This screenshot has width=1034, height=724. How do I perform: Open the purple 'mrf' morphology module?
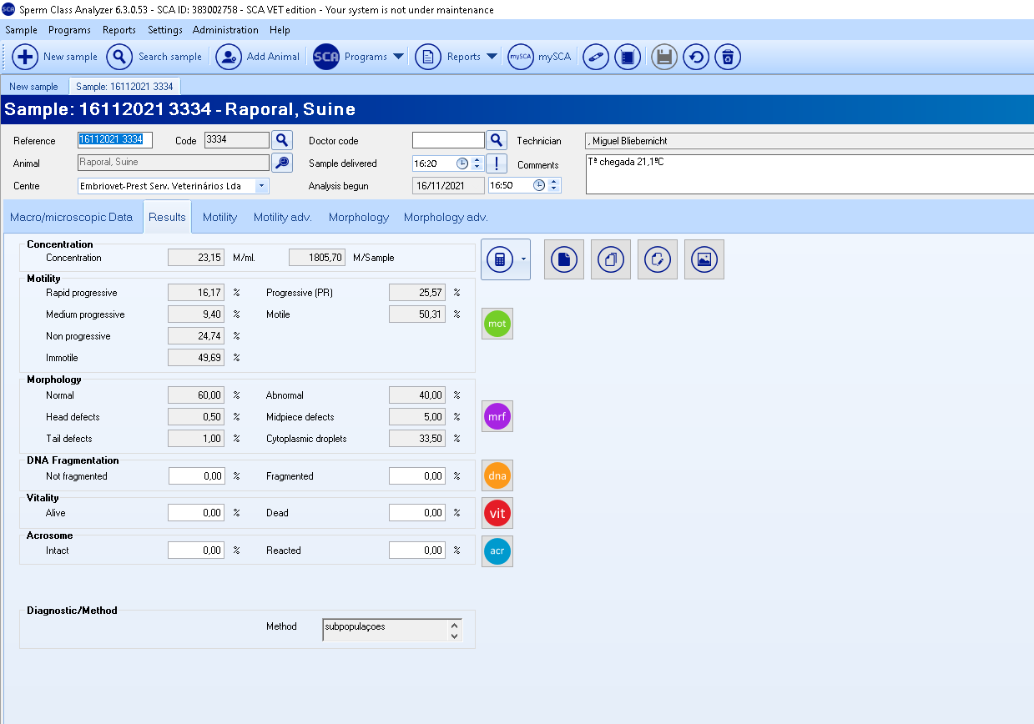coord(497,416)
